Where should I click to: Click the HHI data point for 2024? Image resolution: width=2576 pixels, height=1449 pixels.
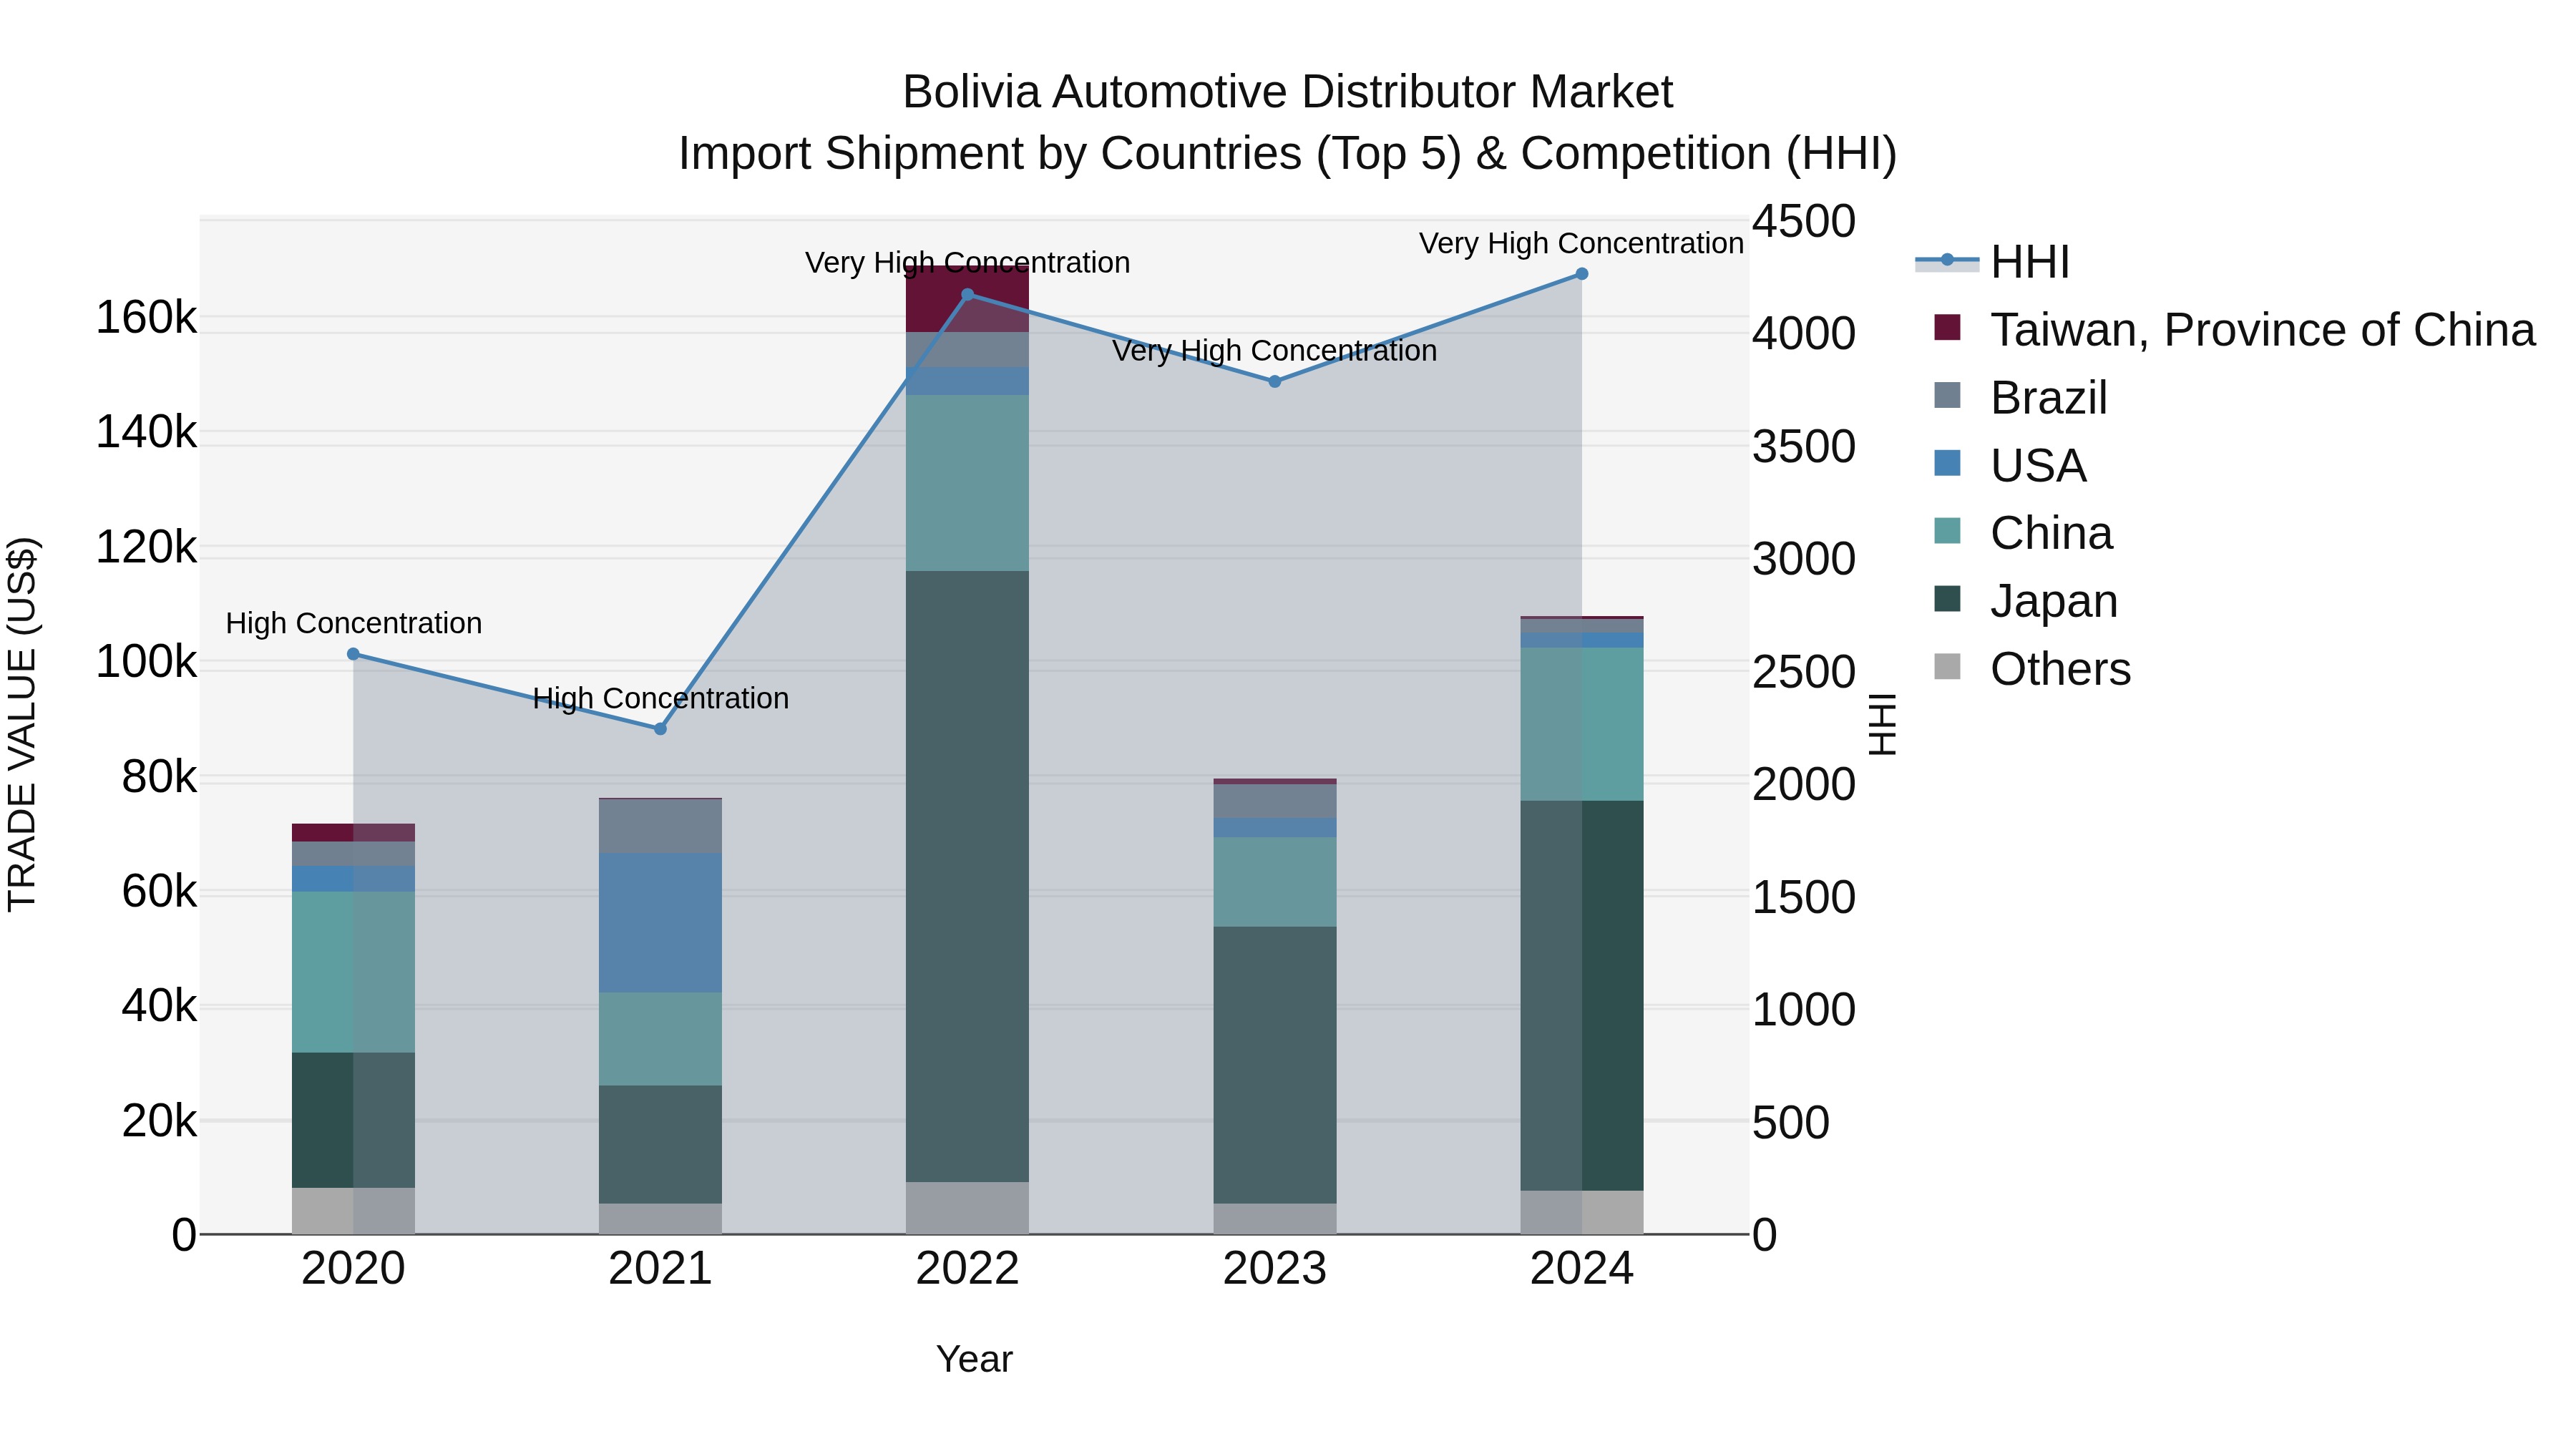(x=1581, y=274)
